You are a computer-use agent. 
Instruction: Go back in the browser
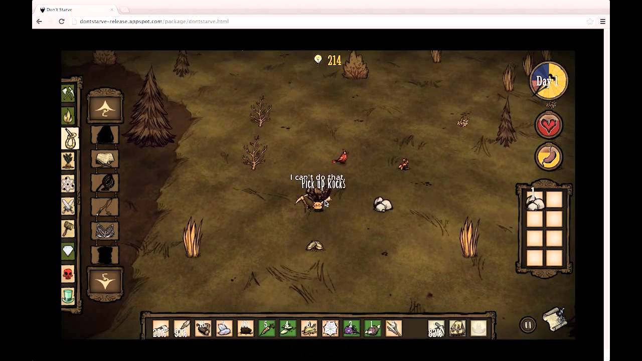(39, 22)
